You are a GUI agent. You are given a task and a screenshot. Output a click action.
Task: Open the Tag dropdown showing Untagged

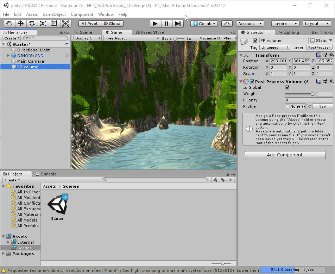[275, 48]
